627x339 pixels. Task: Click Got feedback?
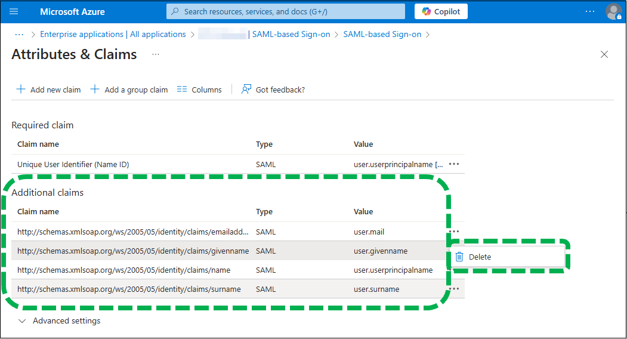[x=273, y=90]
